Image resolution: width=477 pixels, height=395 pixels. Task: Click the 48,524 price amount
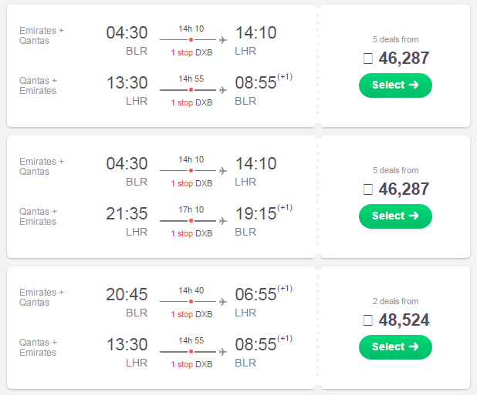pos(404,320)
